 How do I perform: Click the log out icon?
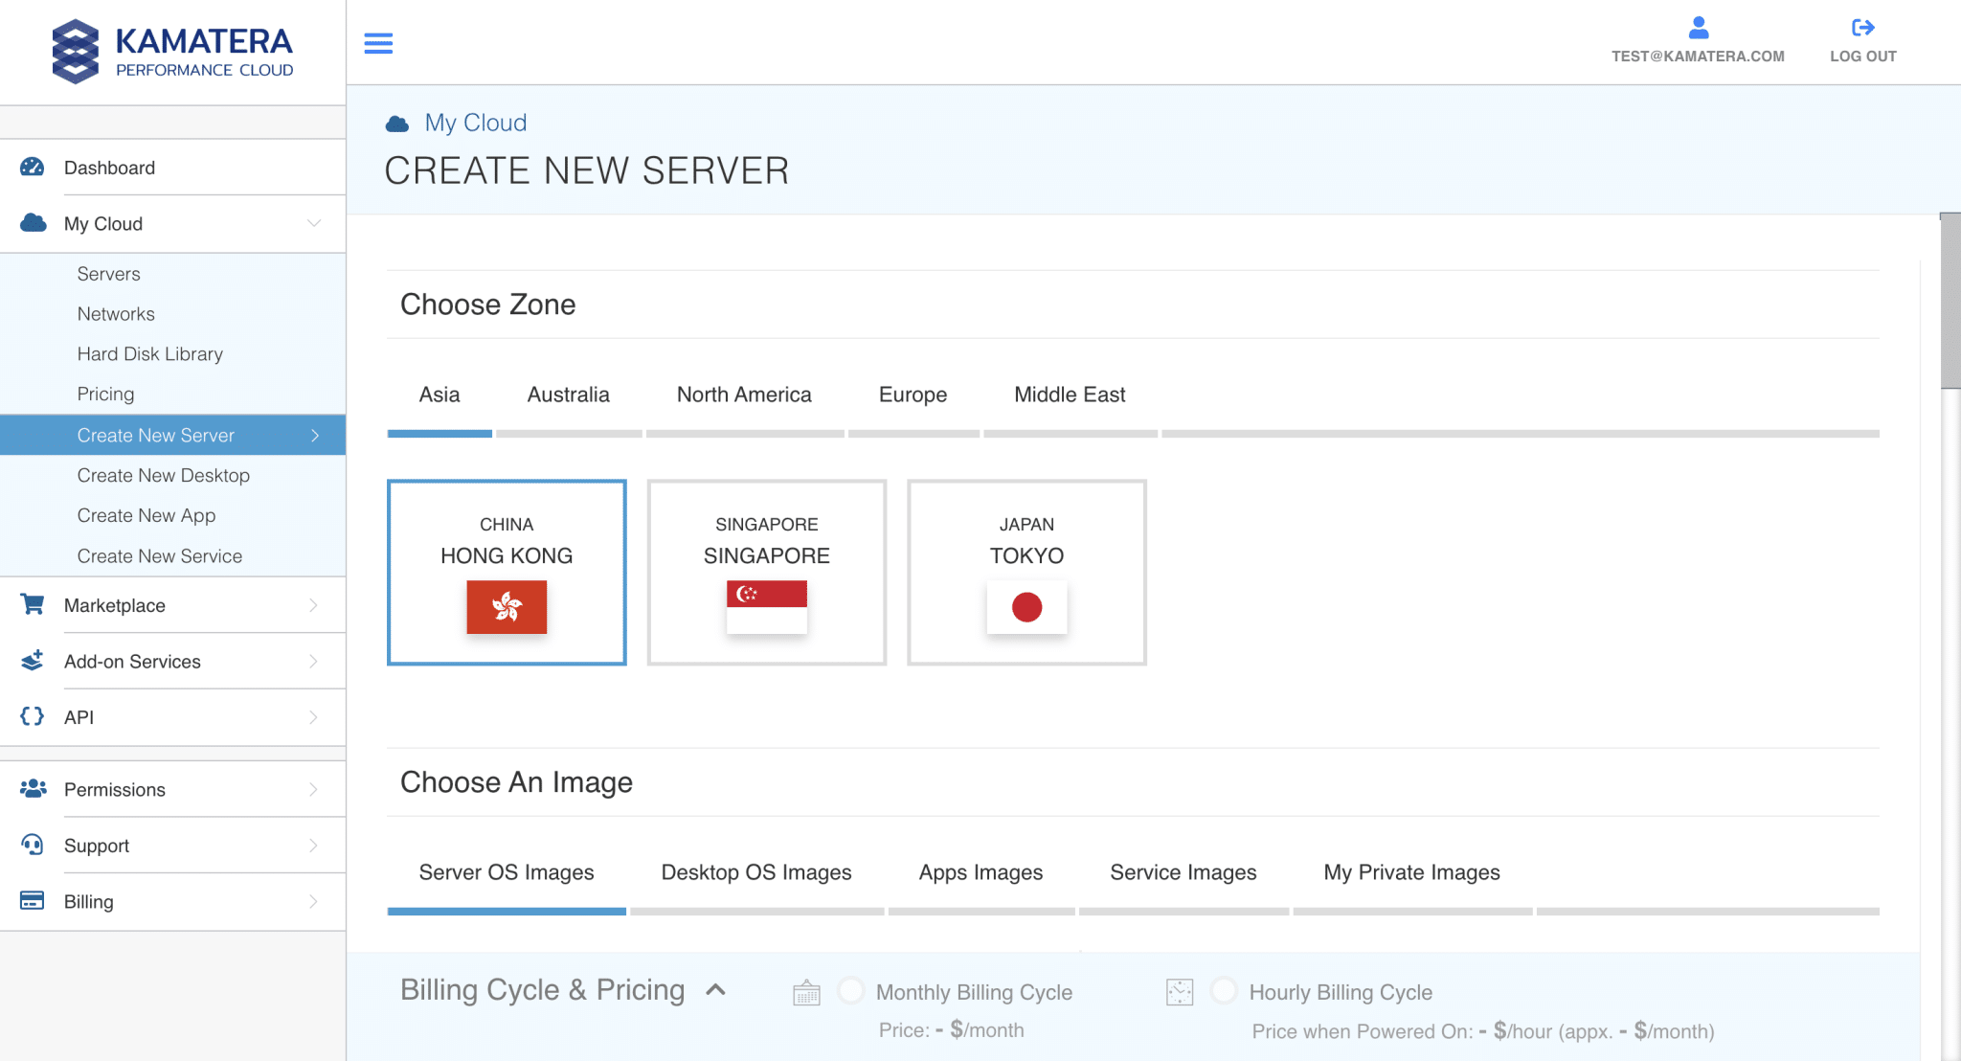(1862, 27)
